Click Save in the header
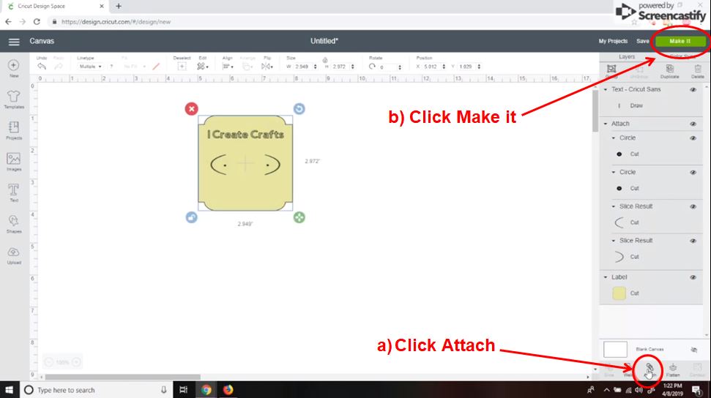The width and height of the screenshot is (711, 398). click(x=642, y=41)
